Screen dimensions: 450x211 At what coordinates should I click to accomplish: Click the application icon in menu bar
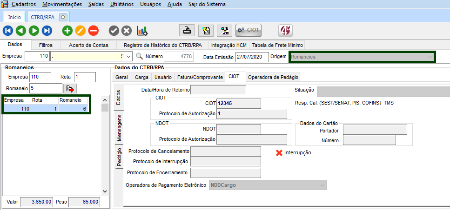pos(5,4)
